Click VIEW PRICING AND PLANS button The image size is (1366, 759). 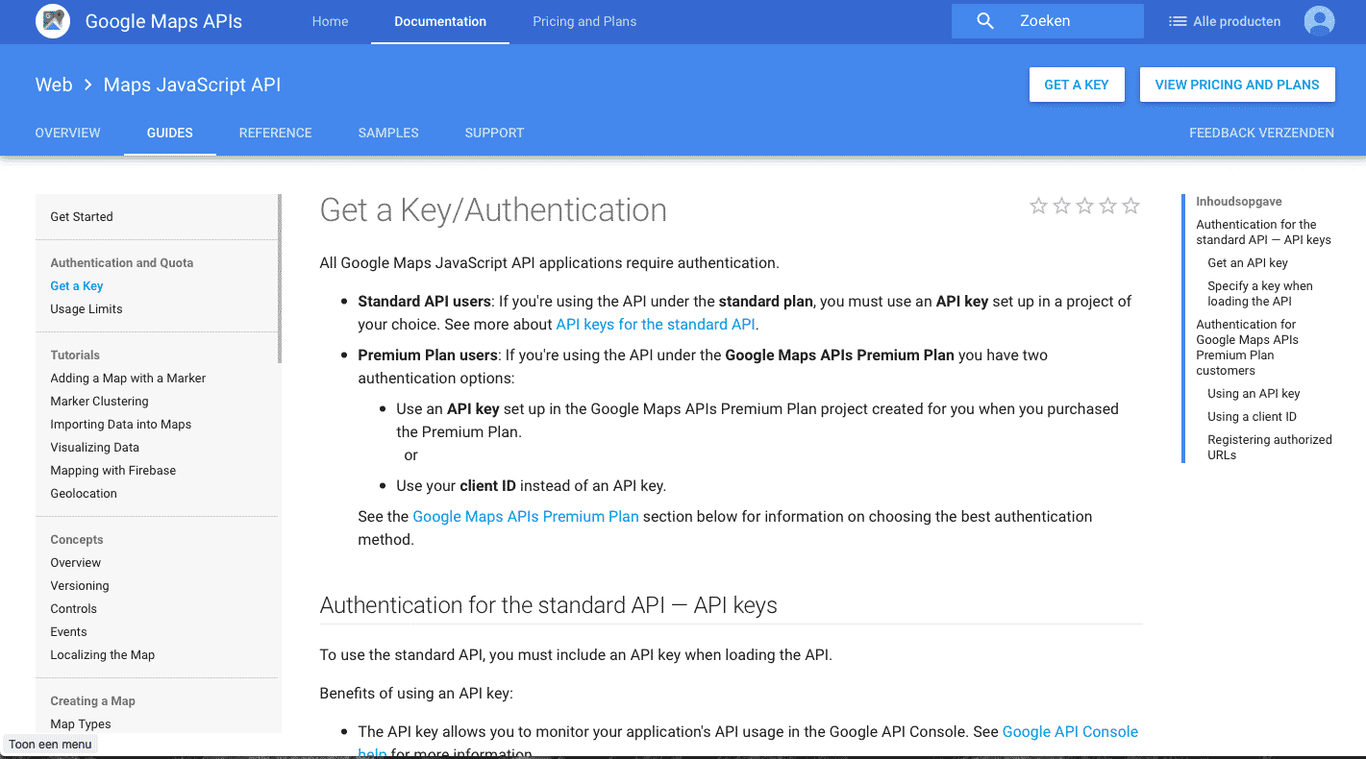[x=1237, y=85]
